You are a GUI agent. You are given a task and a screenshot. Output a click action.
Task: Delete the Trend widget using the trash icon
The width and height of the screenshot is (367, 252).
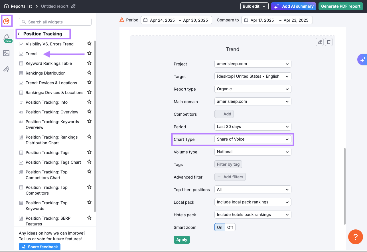329,42
